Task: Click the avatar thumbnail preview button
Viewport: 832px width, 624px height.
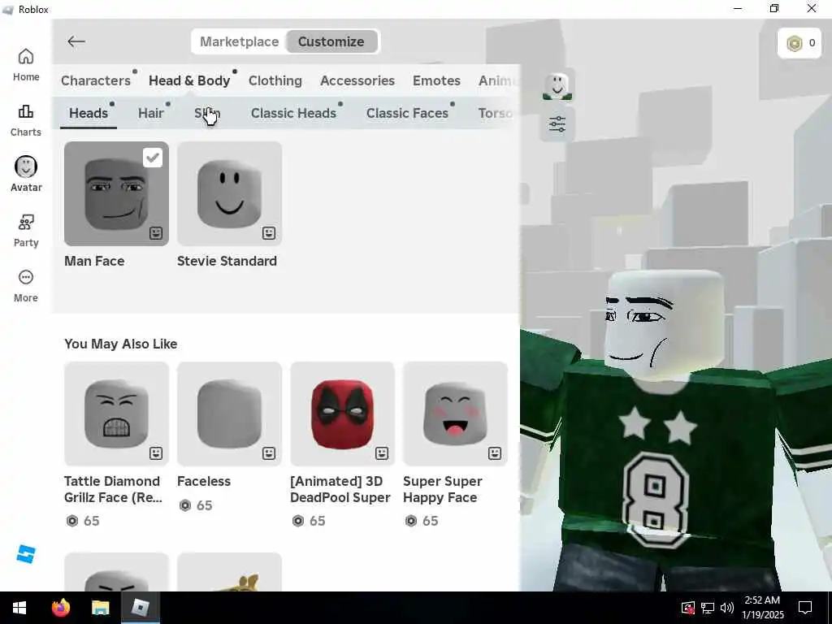Action: pos(557,86)
